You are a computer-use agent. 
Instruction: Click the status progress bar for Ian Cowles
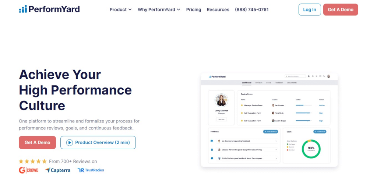click(304, 106)
